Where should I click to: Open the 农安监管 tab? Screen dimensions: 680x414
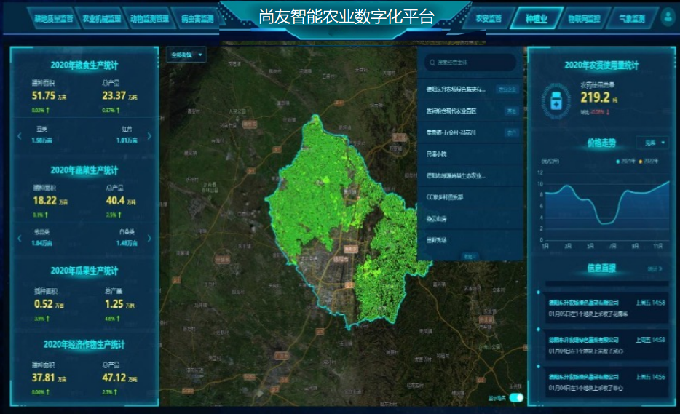(x=489, y=19)
